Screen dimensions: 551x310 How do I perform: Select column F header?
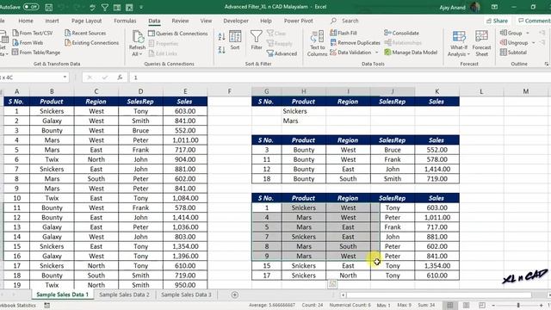pyautogui.click(x=230, y=91)
